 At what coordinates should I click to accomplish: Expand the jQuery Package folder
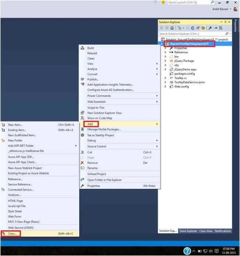165,61
